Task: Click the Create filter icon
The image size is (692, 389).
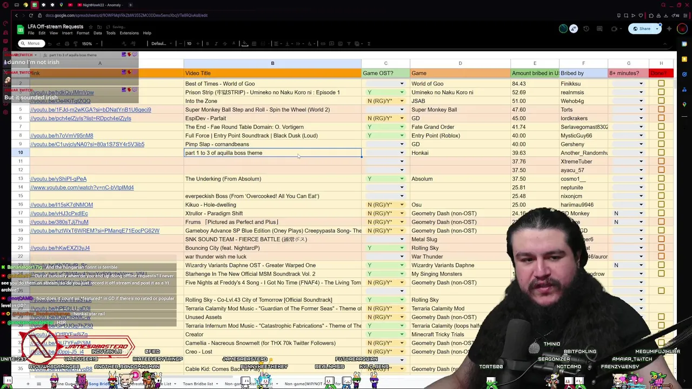Action: [349, 44]
